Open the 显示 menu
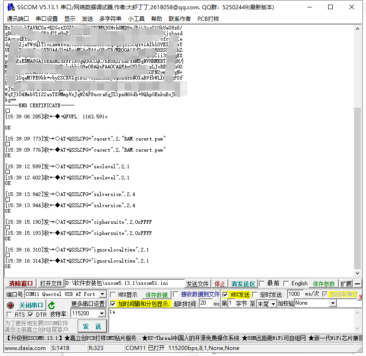The image size is (366, 356). tap(70, 18)
